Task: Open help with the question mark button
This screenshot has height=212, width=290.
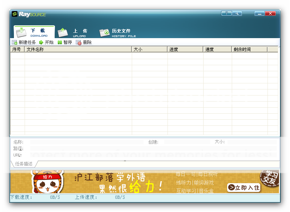Action: [x=226, y=14]
